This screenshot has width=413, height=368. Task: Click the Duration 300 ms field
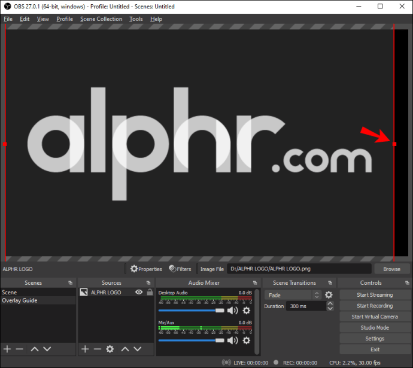pyautogui.click(x=306, y=306)
